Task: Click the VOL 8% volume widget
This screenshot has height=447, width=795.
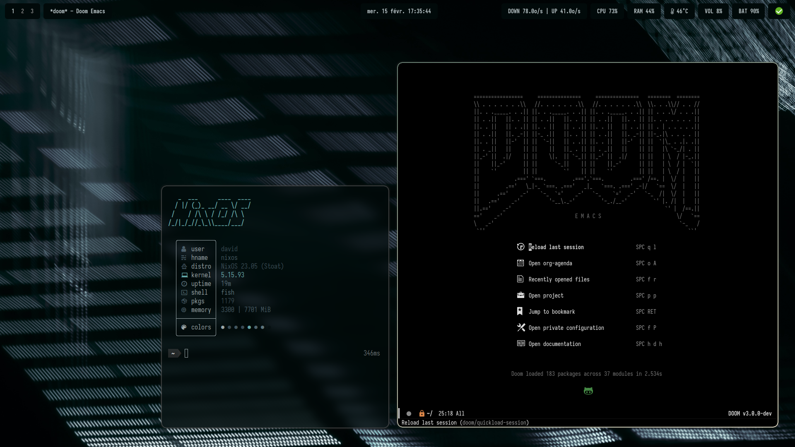Action: (x=713, y=11)
